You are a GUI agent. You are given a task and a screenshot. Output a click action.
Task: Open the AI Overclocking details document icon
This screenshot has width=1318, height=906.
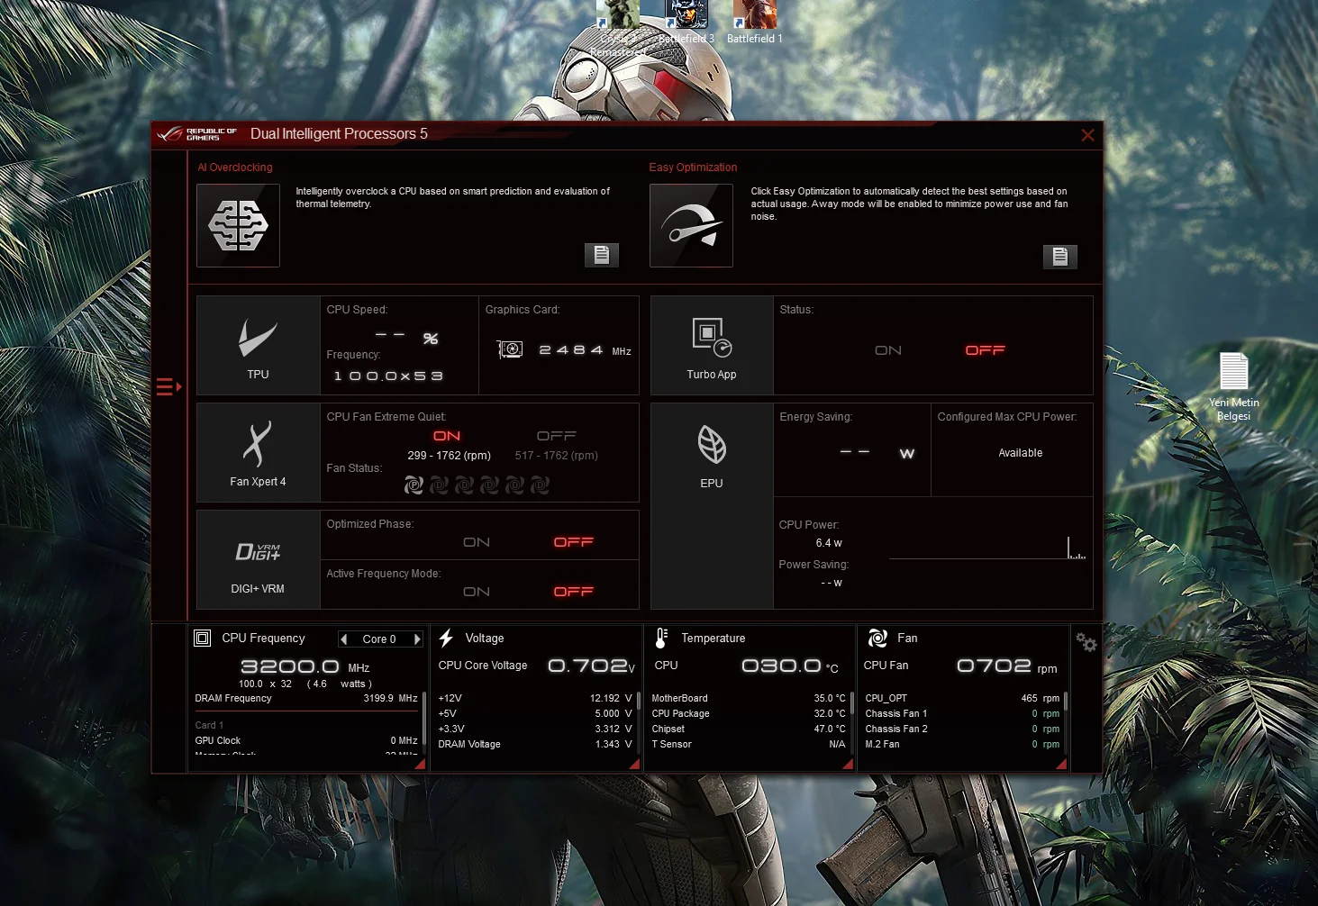pos(602,255)
